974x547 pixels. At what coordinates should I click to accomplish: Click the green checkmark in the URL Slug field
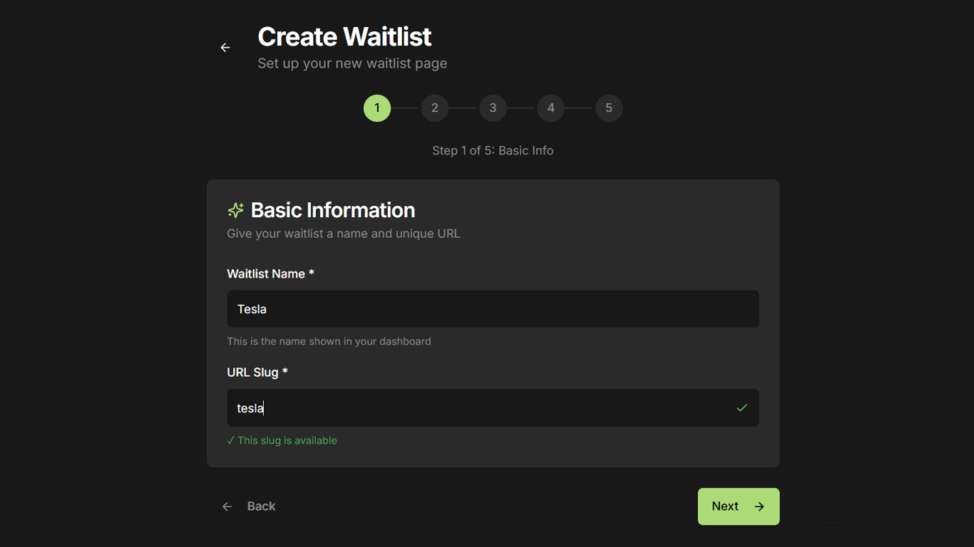pyautogui.click(x=742, y=407)
